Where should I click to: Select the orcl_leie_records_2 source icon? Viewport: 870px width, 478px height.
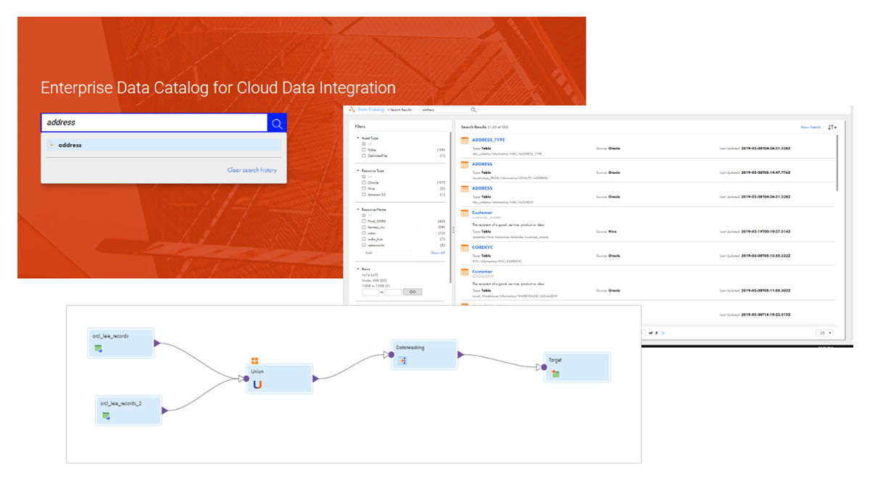106,416
